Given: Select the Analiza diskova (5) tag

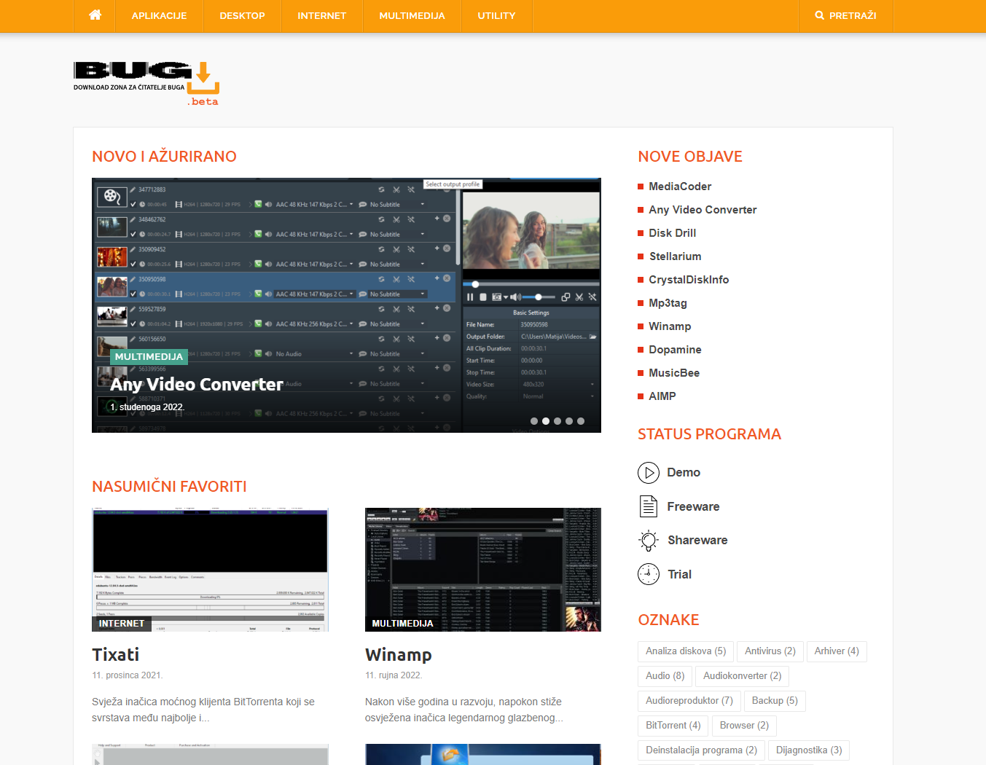Looking at the screenshot, I should pyautogui.click(x=686, y=651).
